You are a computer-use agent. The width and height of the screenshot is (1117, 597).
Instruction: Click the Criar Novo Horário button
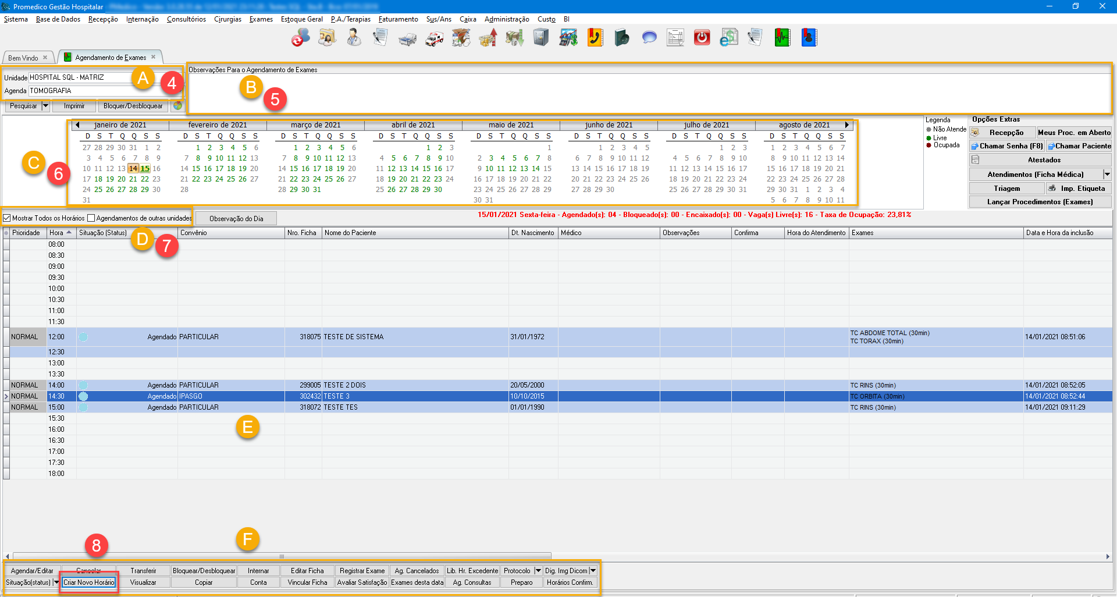89,582
